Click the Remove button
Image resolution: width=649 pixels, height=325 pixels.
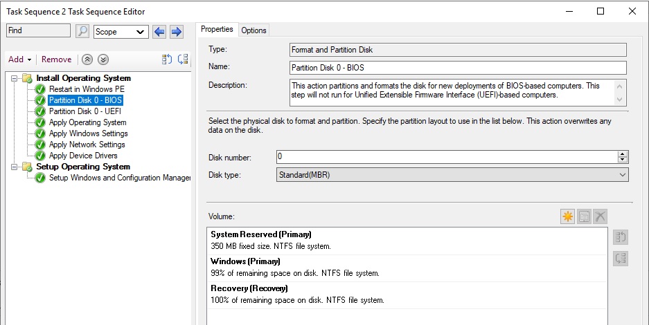[56, 59]
